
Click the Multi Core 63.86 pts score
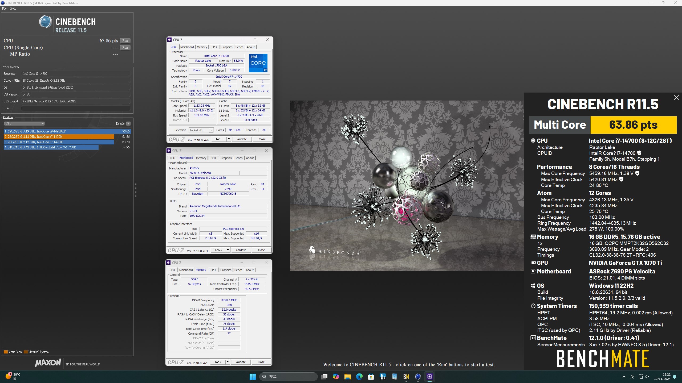click(x=633, y=125)
